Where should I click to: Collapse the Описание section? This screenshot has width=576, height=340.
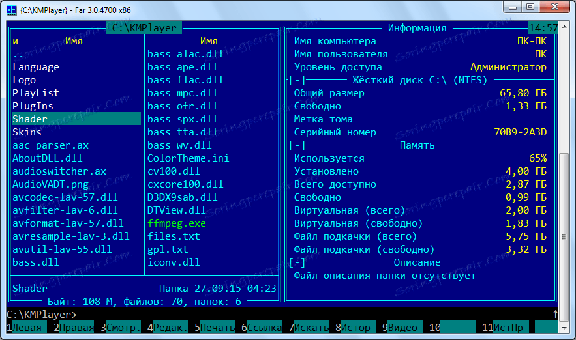tap(297, 262)
